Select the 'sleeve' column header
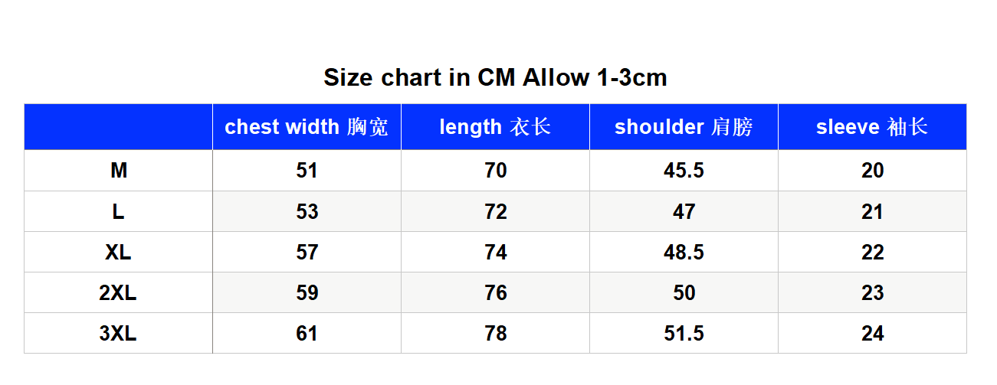The height and width of the screenshot is (385, 997). click(872, 127)
